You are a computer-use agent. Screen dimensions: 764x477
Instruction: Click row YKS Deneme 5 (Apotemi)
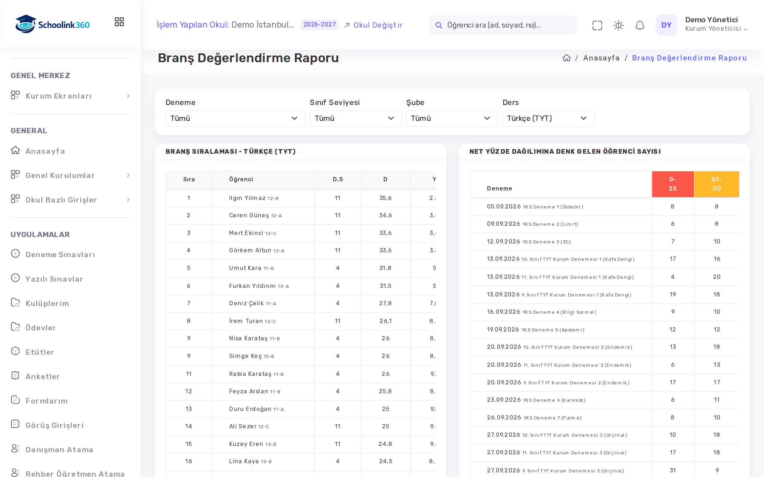[604, 330]
